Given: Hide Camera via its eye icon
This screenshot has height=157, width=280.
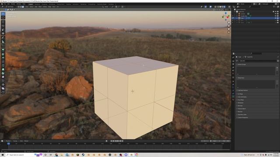Looking at the screenshot, I should click(276, 14).
